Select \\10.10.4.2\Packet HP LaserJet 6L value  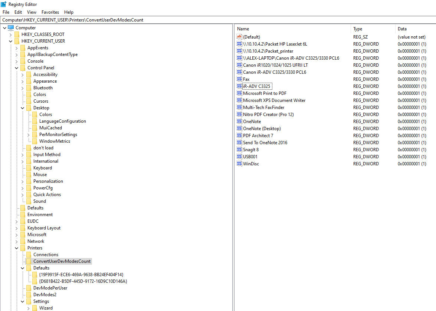275,44
